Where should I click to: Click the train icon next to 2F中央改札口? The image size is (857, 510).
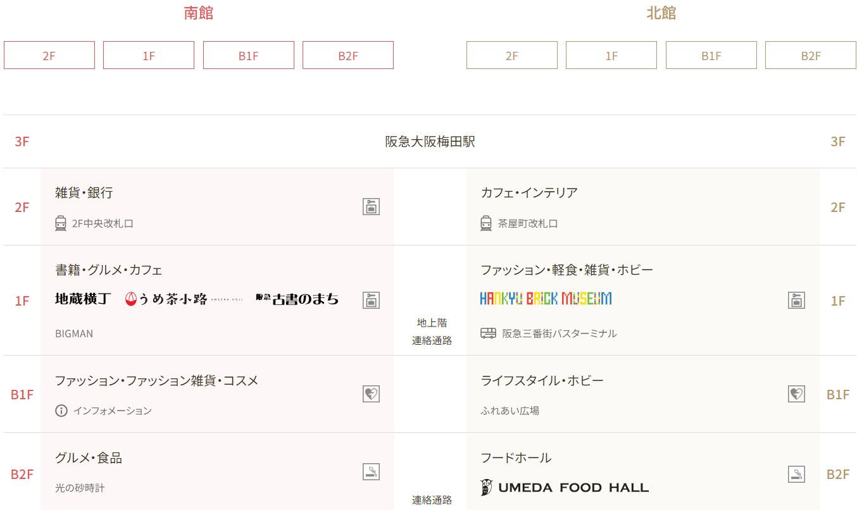pos(61,223)
